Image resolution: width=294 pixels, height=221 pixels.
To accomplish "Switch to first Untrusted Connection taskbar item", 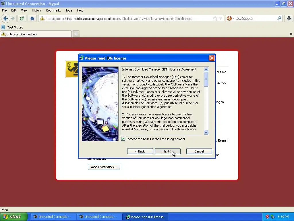I will pyautogui.click(x=53, y=217).
